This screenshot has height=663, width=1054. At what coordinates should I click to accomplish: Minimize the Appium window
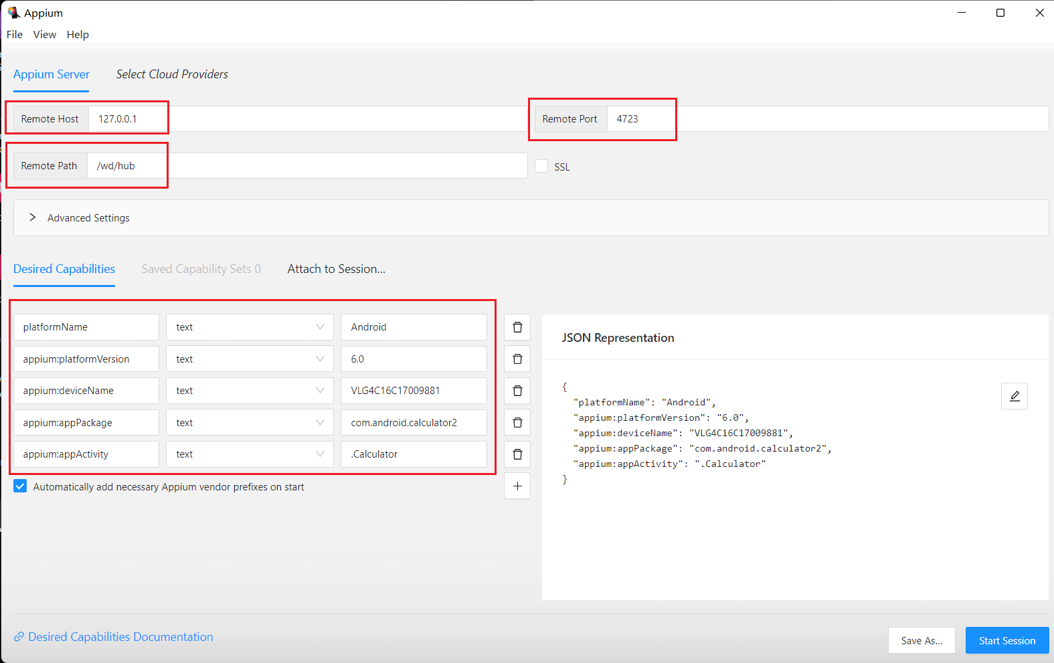click(962, 13)
